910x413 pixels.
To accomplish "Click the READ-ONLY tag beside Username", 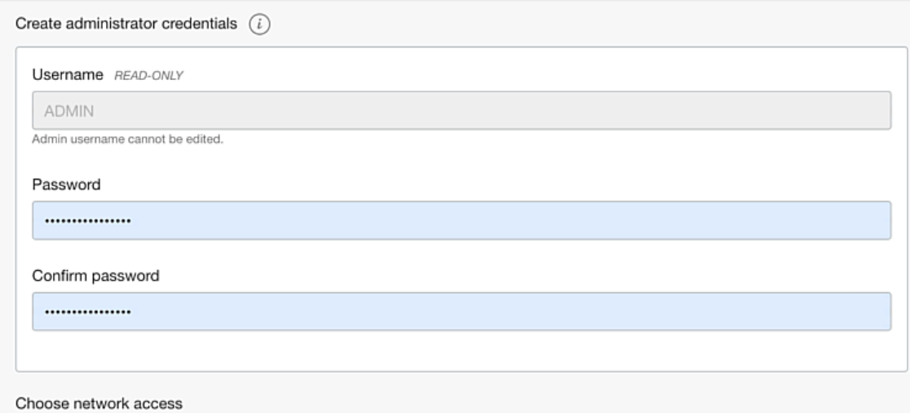I will [x=148, y=76].
